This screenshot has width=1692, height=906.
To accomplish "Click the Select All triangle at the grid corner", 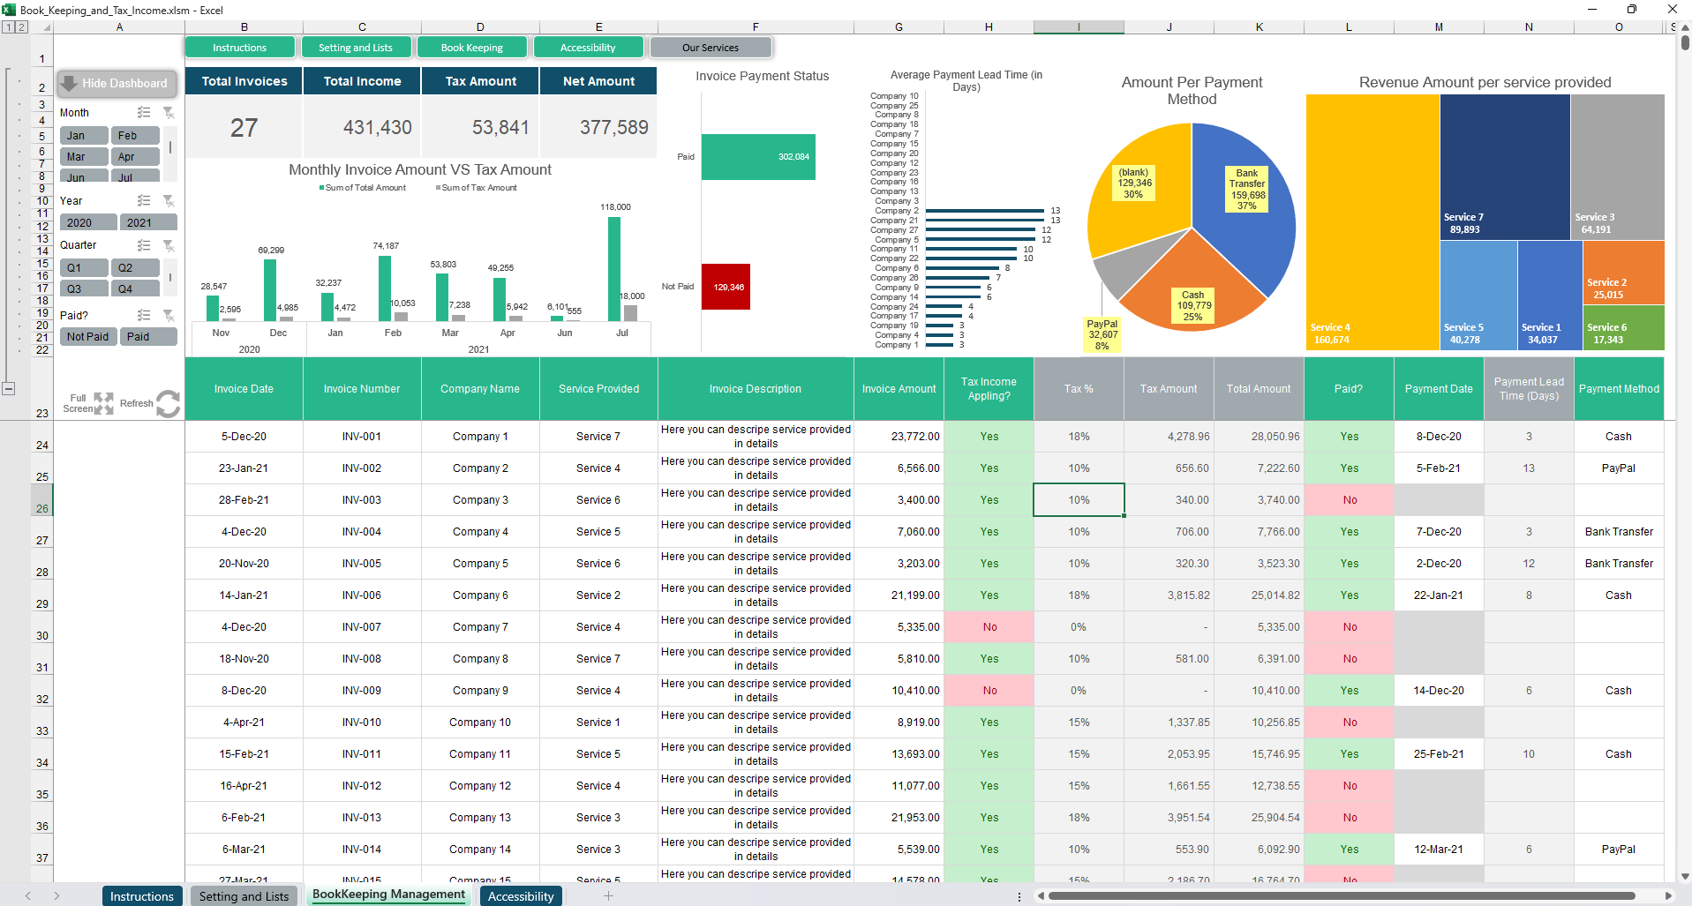I will [x=47, y=27].
